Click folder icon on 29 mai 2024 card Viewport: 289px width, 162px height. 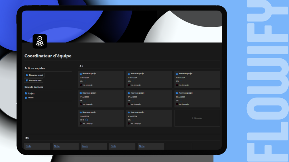81,112
